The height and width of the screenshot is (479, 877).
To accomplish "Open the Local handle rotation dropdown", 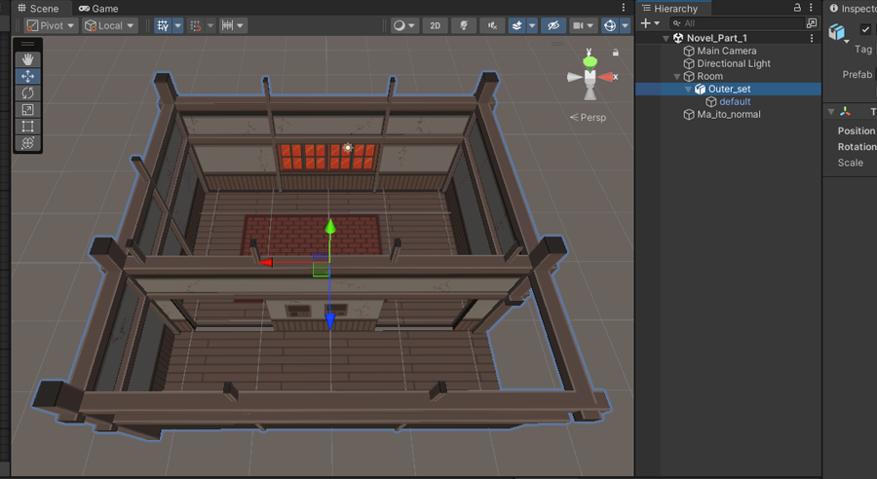I will (109, 25).
